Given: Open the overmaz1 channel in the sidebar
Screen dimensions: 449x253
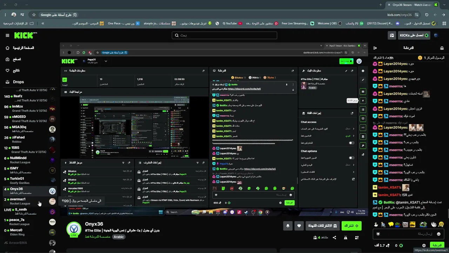Looking at the screenshot, I should [29, 201].
